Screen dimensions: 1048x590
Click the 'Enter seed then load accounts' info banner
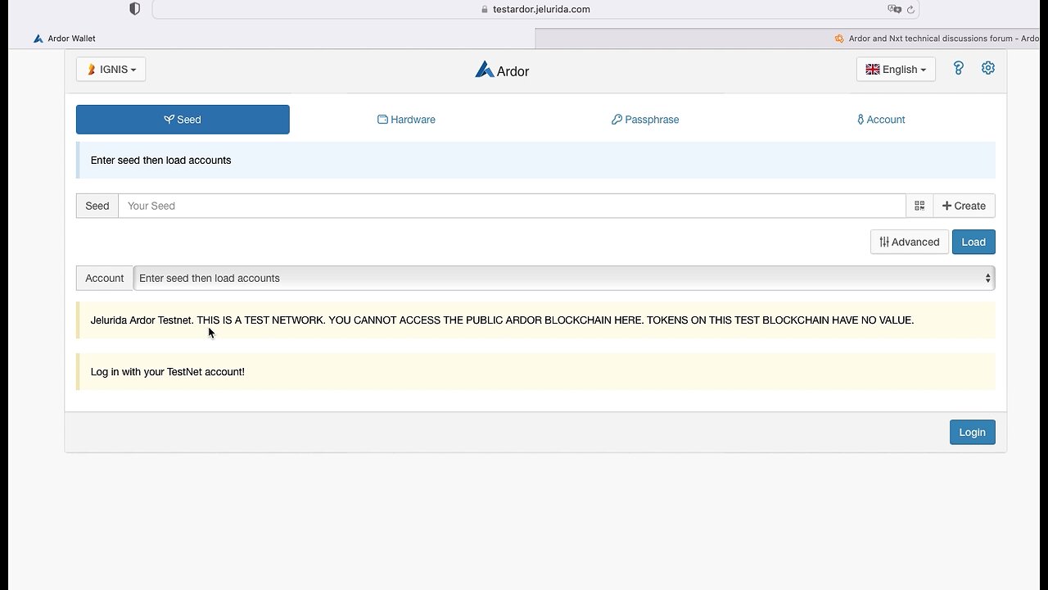[535, 160]
